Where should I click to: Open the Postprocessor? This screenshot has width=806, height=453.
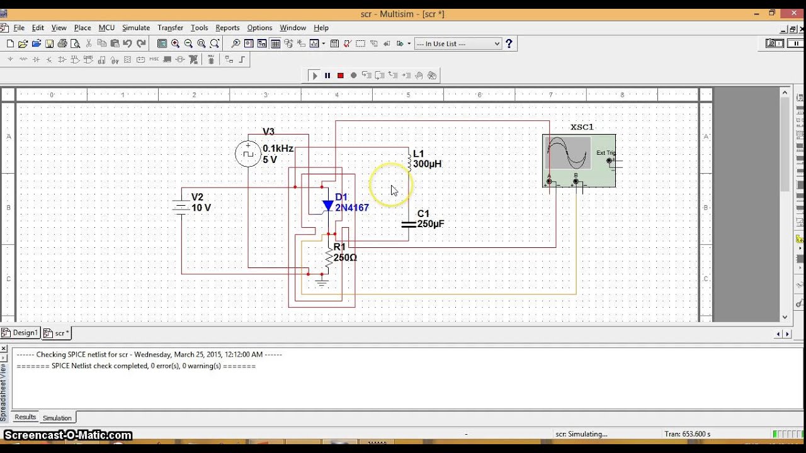334,43
